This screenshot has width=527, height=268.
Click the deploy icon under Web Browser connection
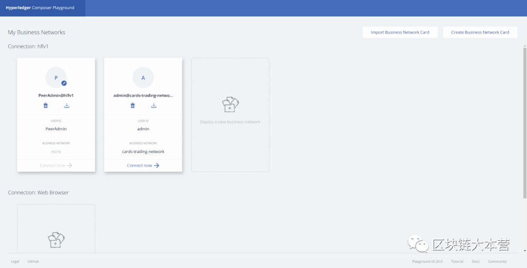pos(56,240)
